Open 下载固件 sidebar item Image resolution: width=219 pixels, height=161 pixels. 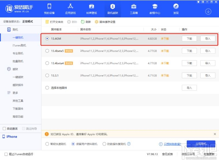coord(18,108)
